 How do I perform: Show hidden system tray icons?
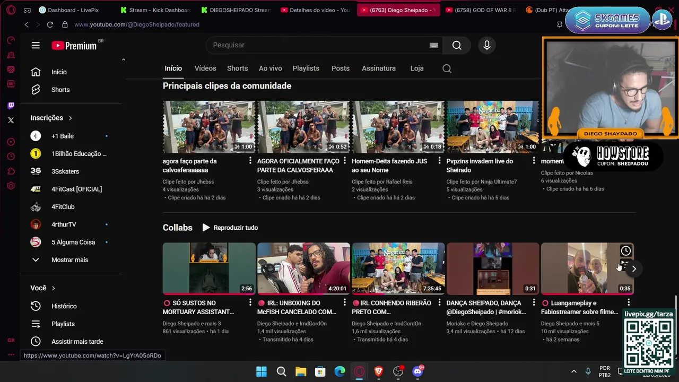coord(573,371)
